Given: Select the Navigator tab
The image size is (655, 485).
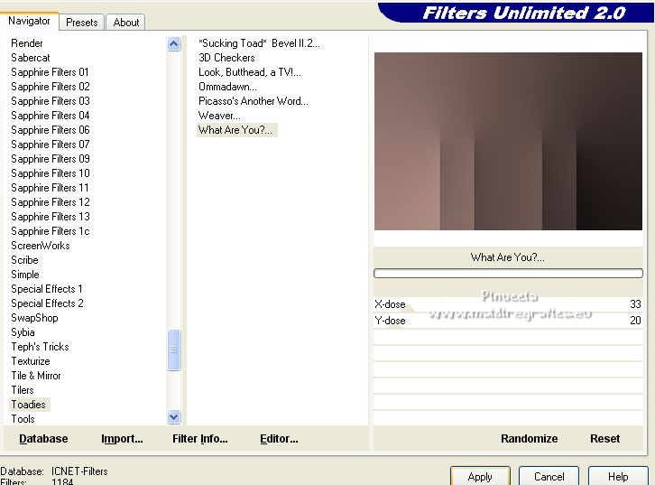Looking at the screenshot, I should point(29,21).
